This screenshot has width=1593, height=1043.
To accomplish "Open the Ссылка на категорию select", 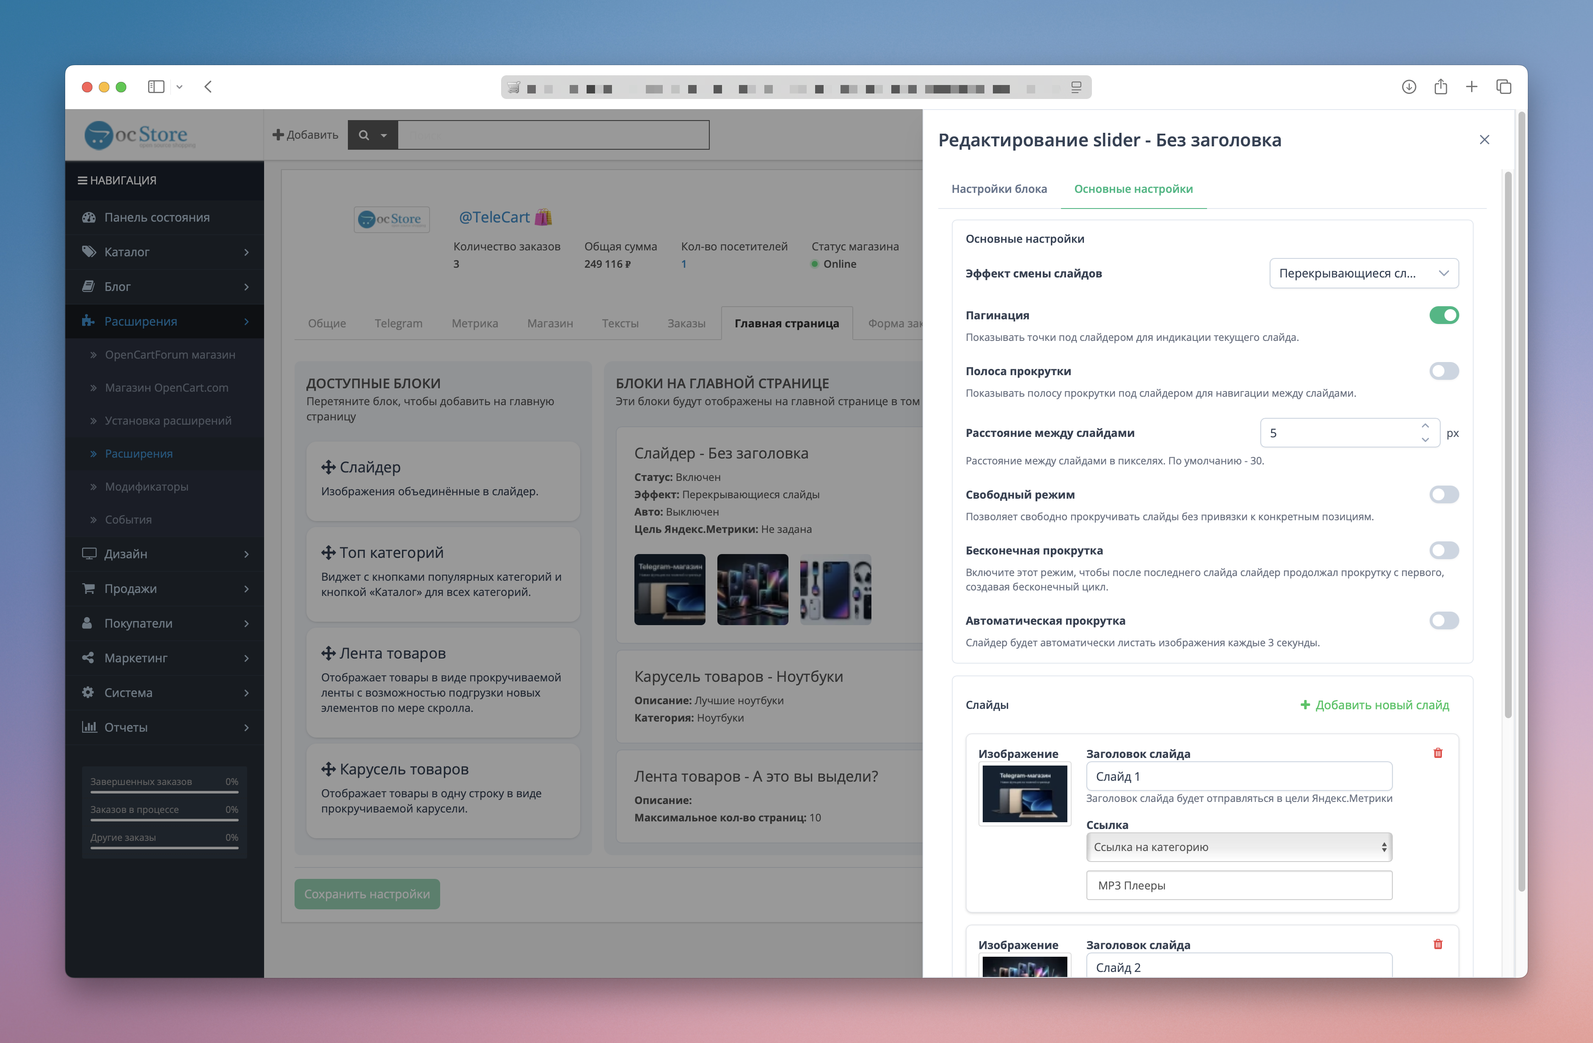I will click(1238, 847).
